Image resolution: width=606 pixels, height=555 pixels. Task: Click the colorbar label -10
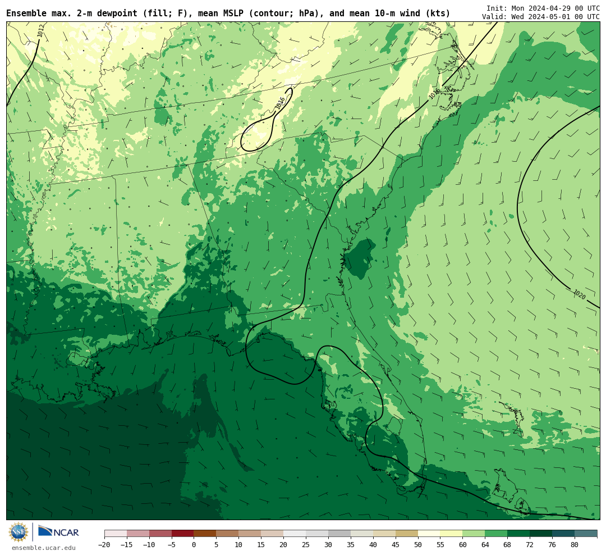149,545
